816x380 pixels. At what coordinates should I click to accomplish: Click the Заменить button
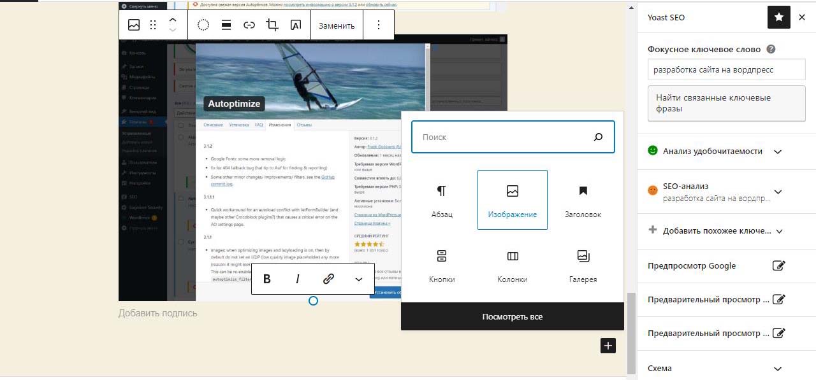[337, 25]
